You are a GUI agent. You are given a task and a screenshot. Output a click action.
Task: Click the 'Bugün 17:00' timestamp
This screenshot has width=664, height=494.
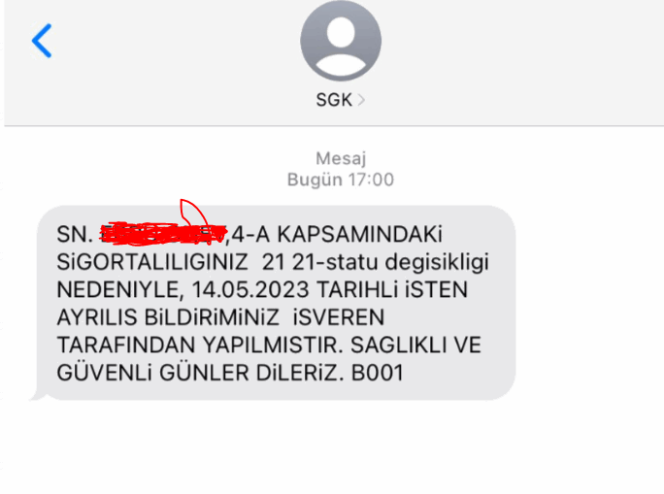(x=341, y=180)
